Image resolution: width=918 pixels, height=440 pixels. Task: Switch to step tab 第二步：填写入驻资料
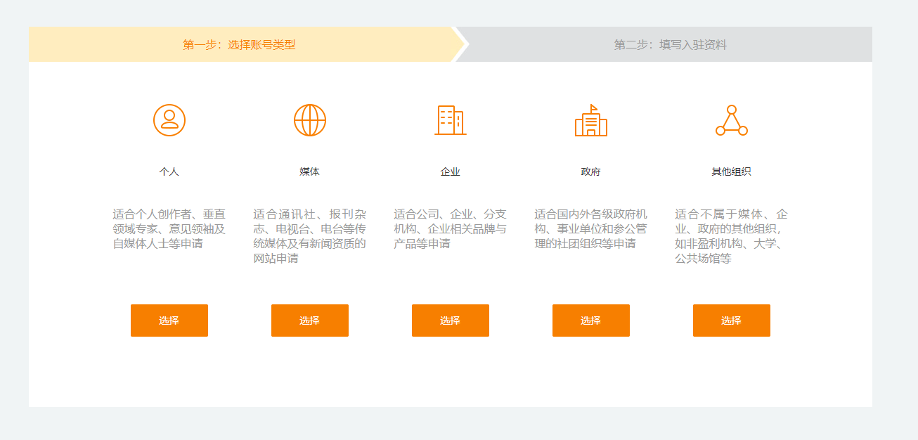pyautogui.click(x=670, y=45)
